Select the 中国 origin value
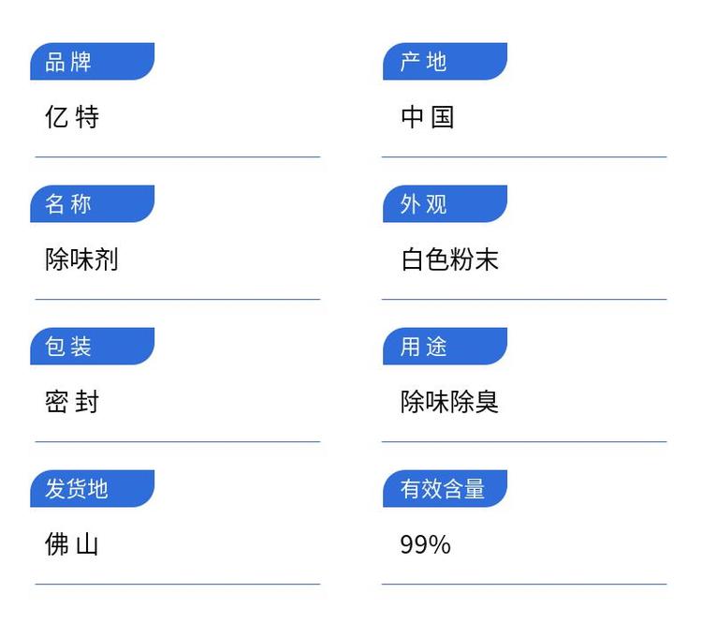 point(428,117)
